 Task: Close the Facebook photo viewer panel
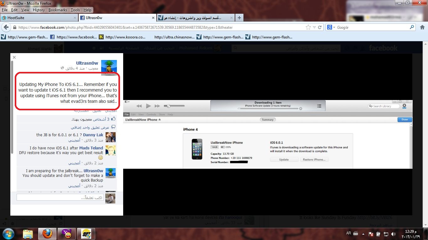tap(14, 57)
